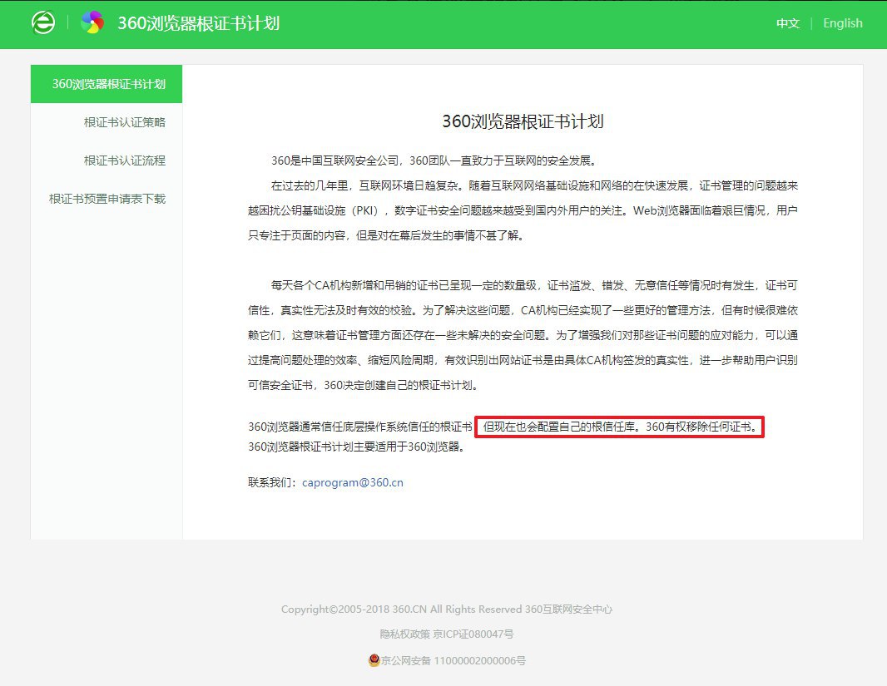Click the header title 360浏览器根证书计划
Image resolution: width=887 pixels, height=686 pixels.
[198, 23]
